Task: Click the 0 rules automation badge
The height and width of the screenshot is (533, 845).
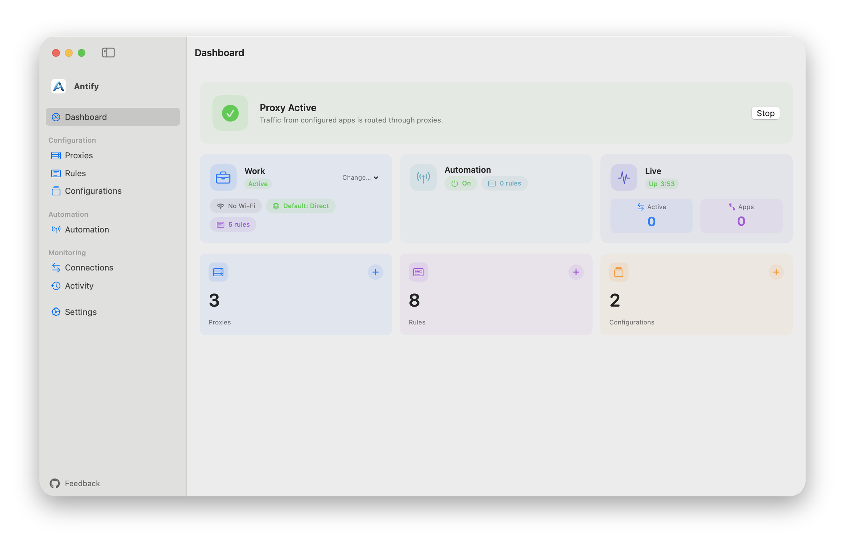Action: tap(504, 183)
